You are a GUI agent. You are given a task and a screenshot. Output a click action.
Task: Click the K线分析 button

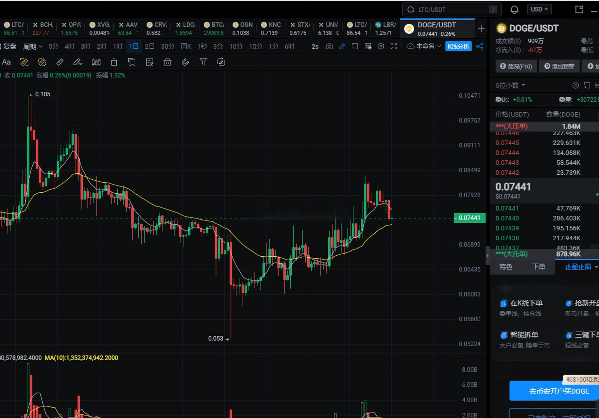pos(458,46)
